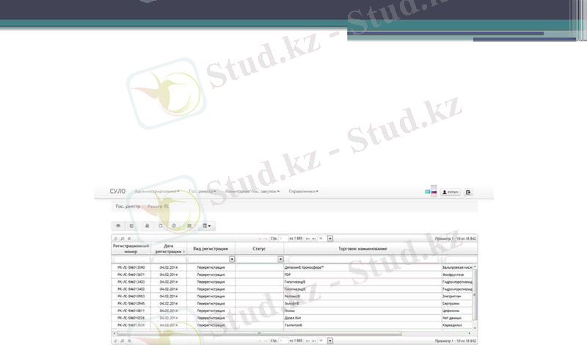Expand the Статус filter dropdown
Image resolution: width=587 pixels, height=345 pixels.
tap(280, 259)
